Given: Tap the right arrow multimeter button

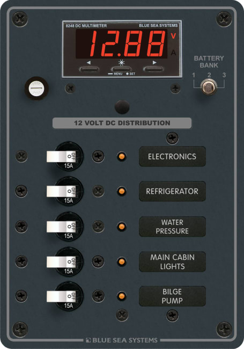Looking at the screenshot, I should [x=153, y=69].
